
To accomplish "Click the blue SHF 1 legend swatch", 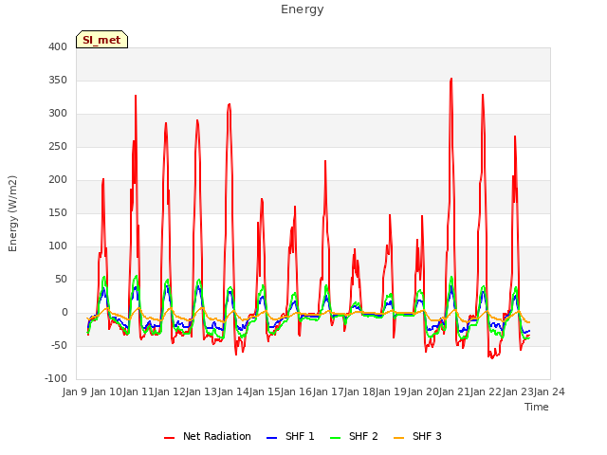I will [x=272, y=438].
